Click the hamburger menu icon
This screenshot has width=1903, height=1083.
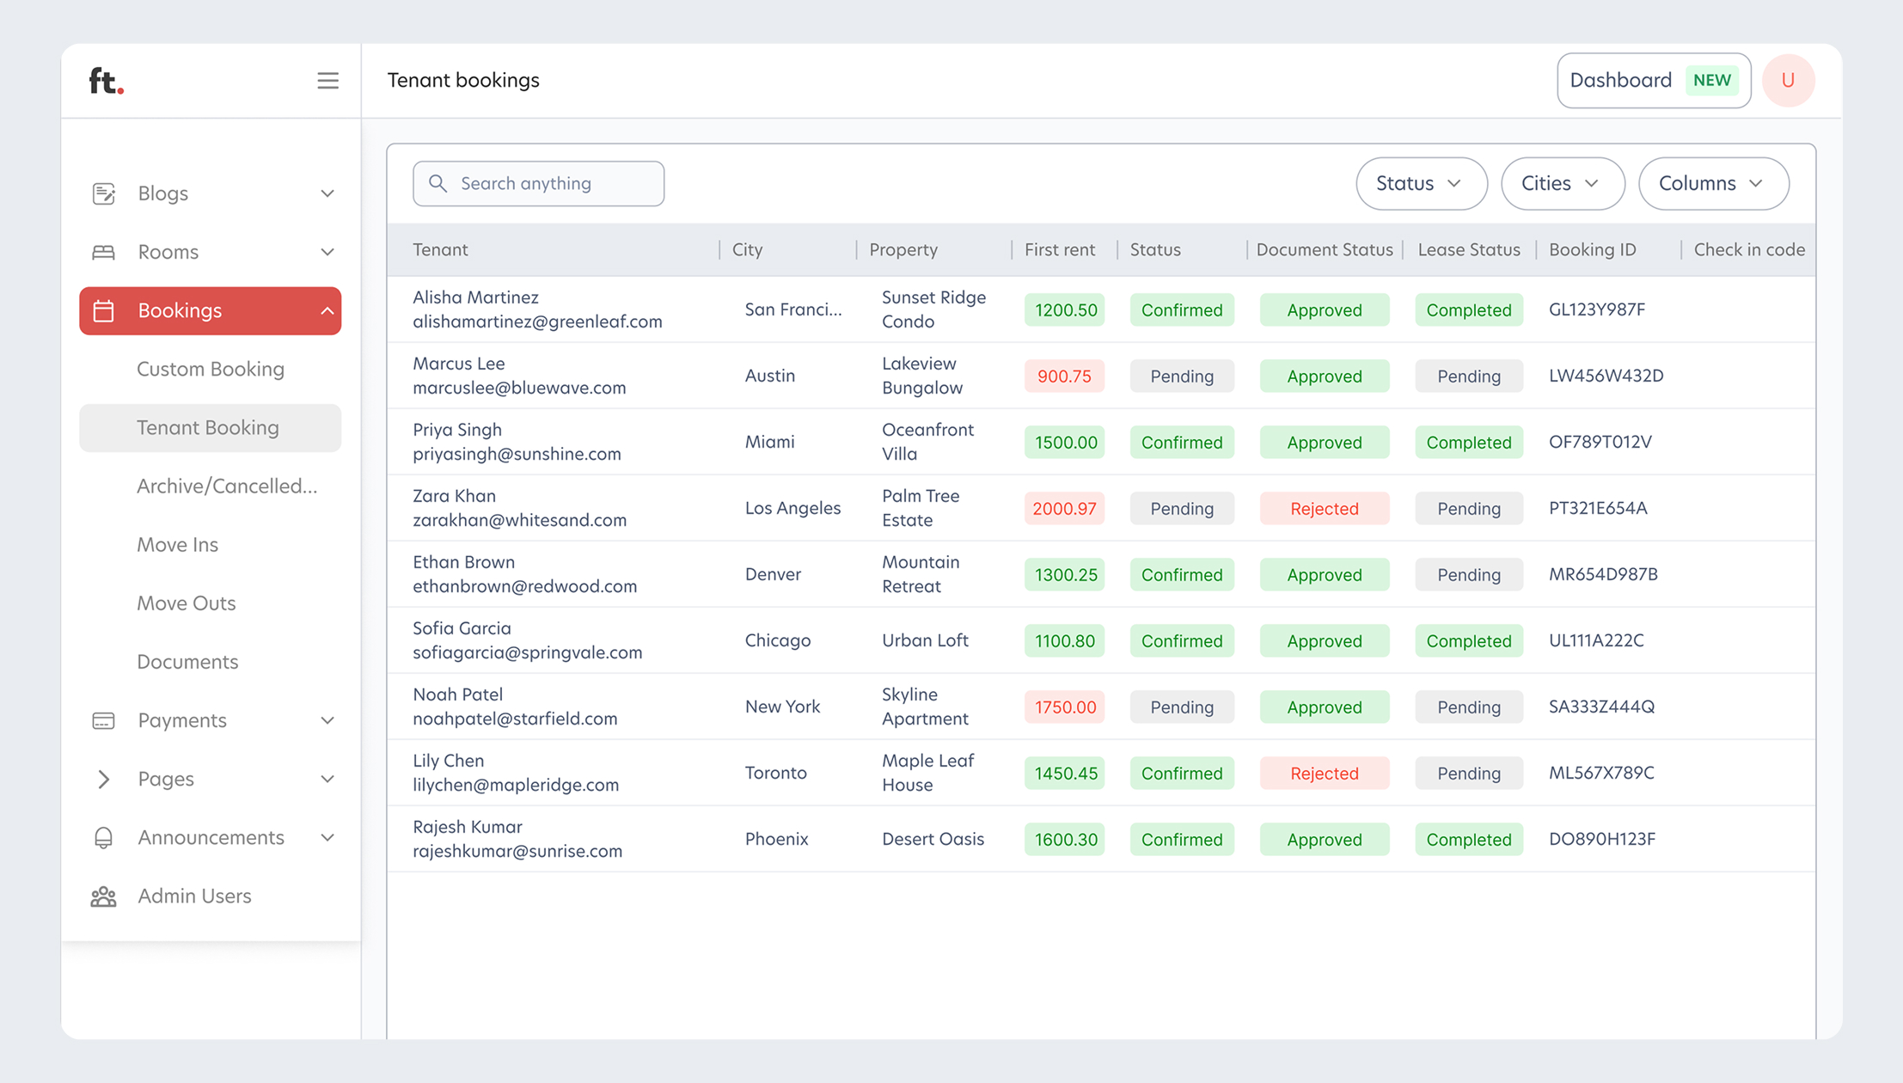(x=327, y=80)
